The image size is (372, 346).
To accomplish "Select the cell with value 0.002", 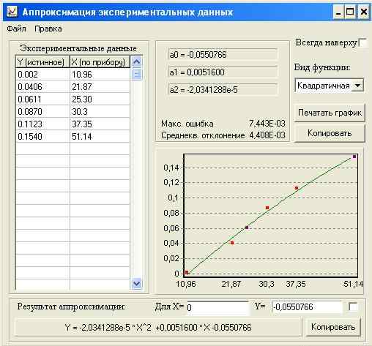I will coord(42,74).
